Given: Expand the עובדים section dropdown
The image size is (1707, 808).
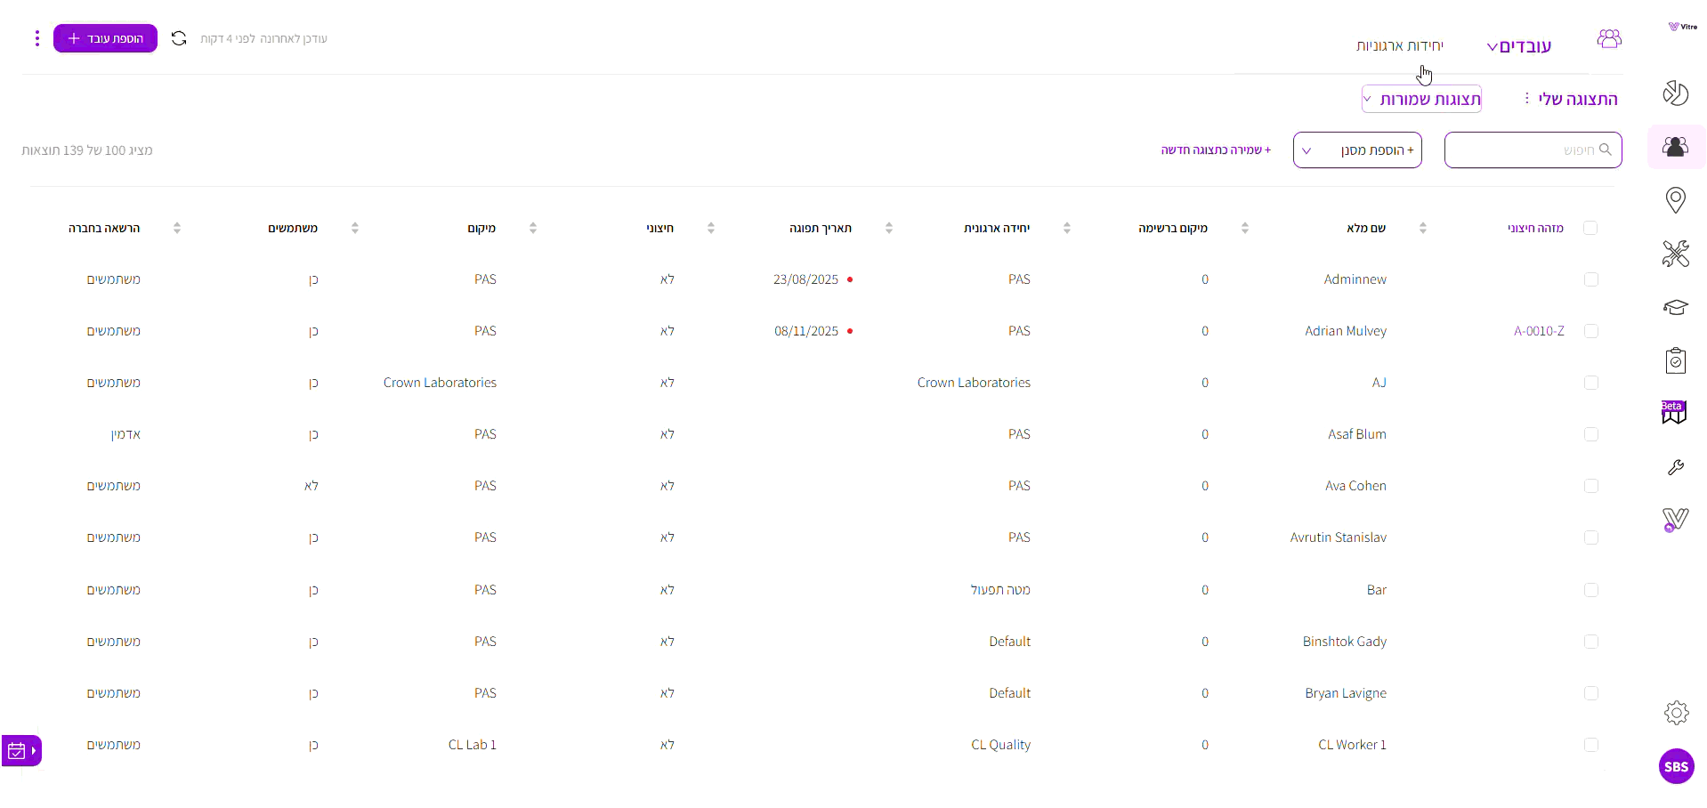Looking at the screenshot, I should point(1519,46).
